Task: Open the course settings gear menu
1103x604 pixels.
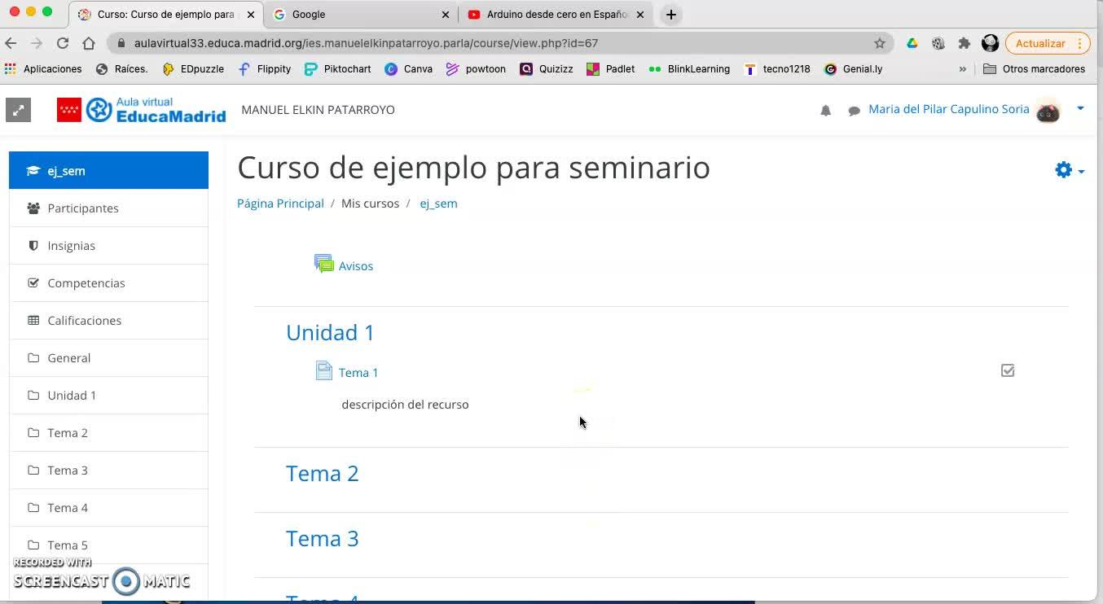Action: pos(1069,170)
